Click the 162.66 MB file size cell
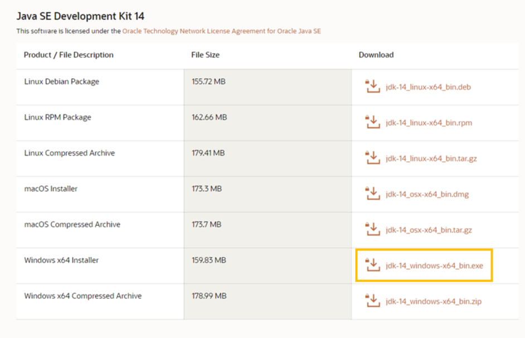 coord(268,123)
